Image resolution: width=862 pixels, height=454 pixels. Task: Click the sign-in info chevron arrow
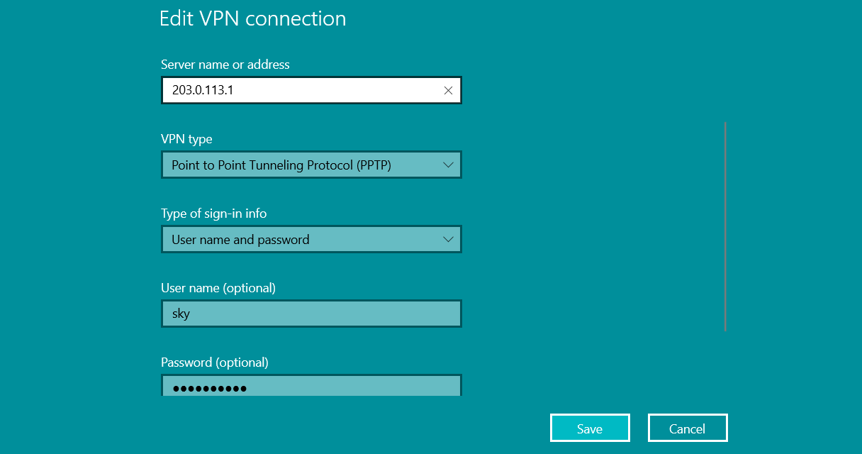(x=448, y=240)
